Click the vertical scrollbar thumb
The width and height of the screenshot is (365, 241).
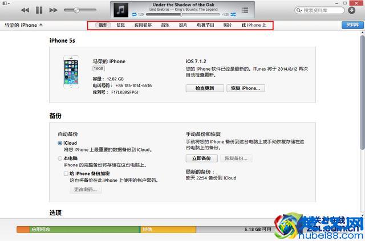click(363, 92)
